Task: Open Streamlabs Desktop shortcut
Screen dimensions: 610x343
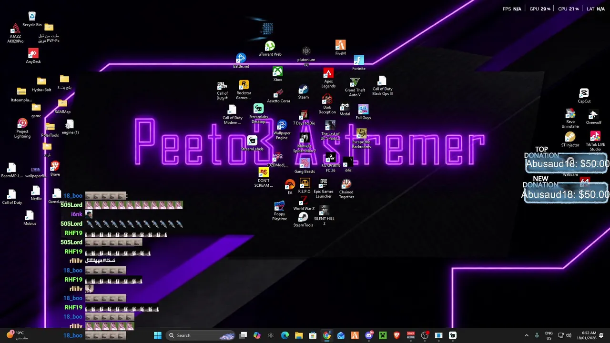Action: click(x=258, y=114)
